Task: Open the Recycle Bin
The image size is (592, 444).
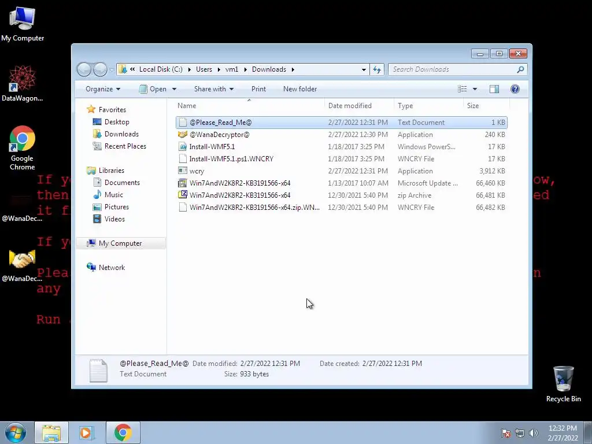Action: 563,384
